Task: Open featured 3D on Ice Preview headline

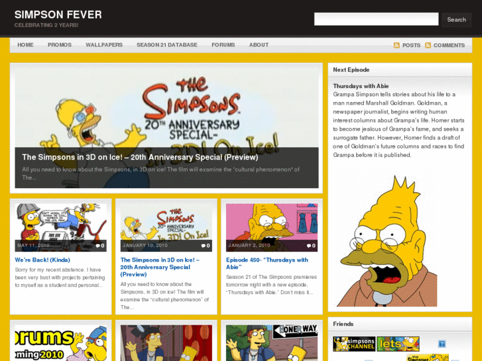Action: [x=140, y=157]
